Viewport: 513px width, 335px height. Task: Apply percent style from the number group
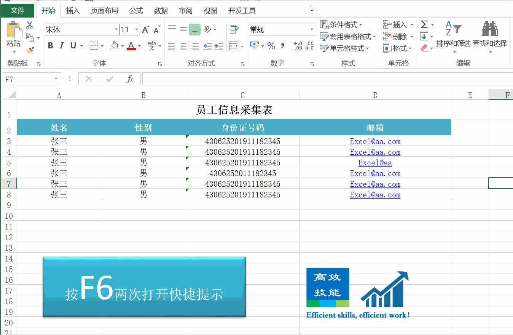coord(271,45)
